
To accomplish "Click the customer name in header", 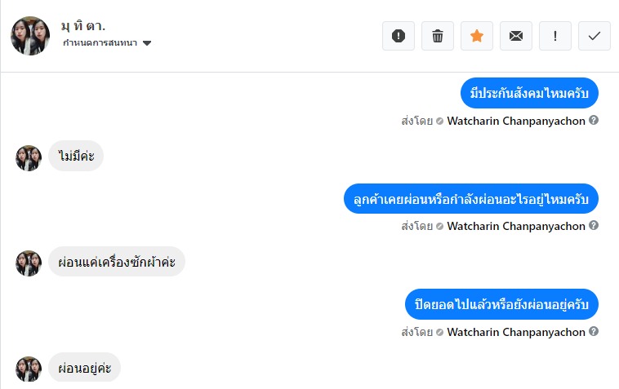I will click(x=84, y=26).
